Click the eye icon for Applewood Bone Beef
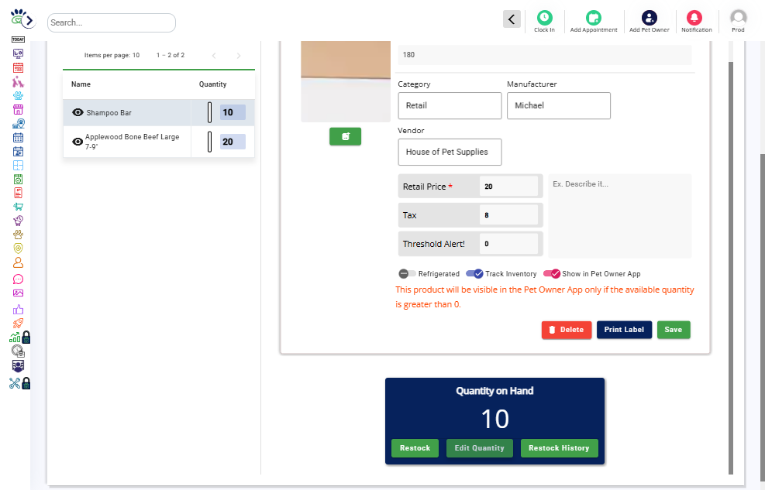 click(78, 142)
